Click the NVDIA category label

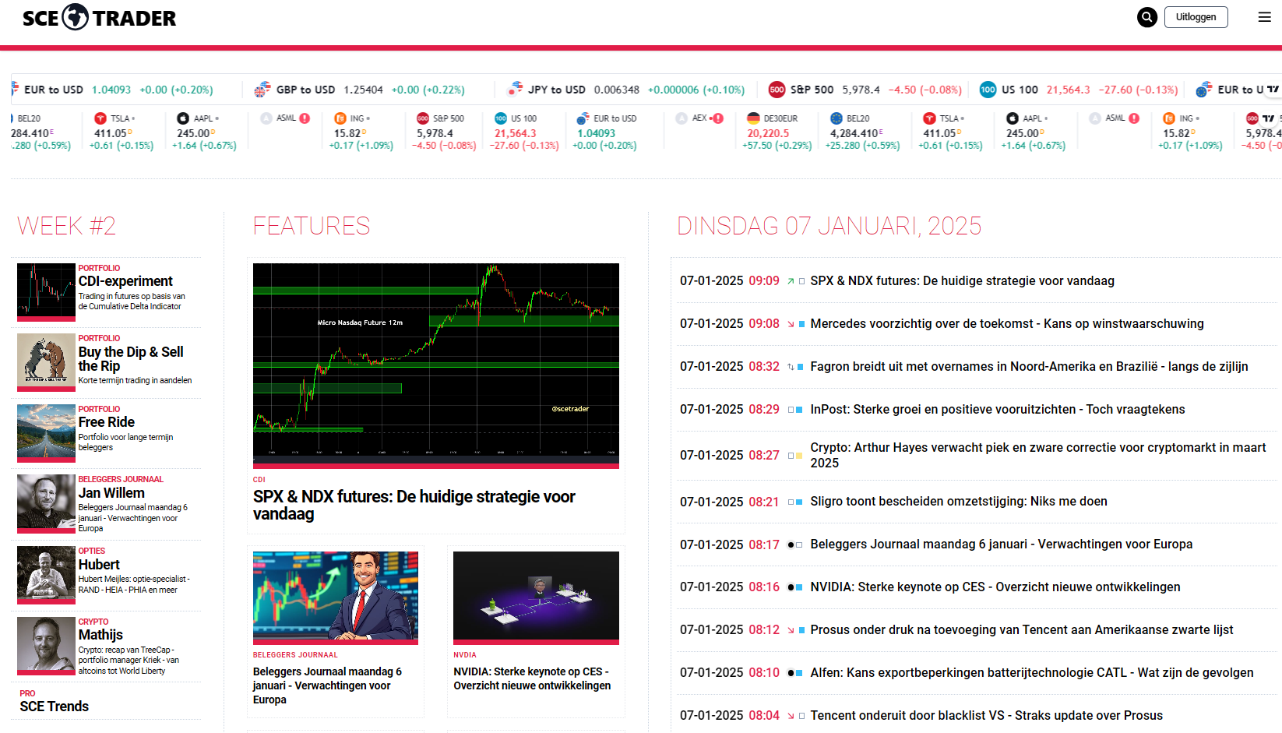point(465,655)
